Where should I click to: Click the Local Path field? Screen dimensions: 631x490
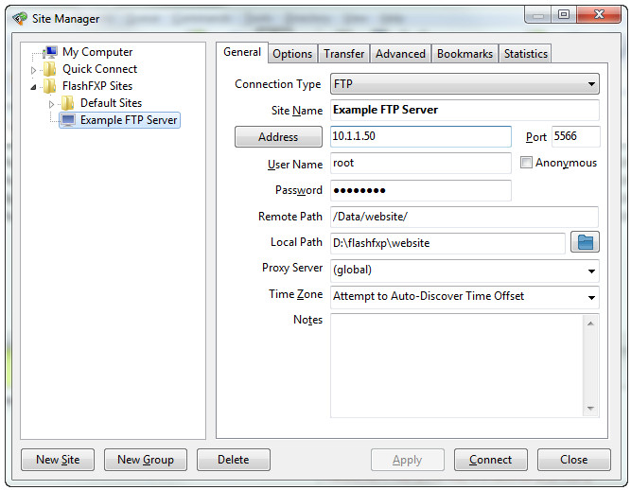pyautogui.click(x=447, y=243)
